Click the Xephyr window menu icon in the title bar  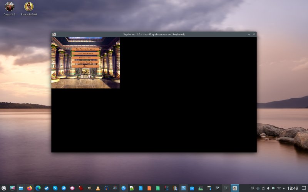[54, 34]
